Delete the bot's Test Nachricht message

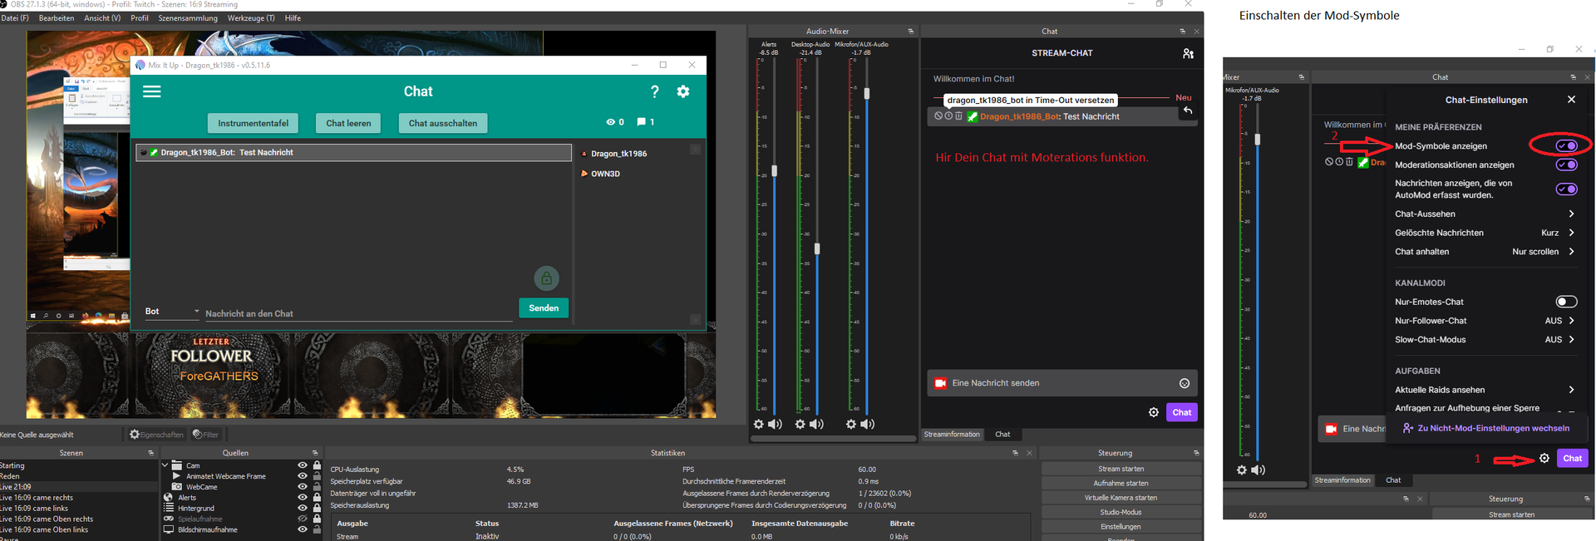point(958,116)
